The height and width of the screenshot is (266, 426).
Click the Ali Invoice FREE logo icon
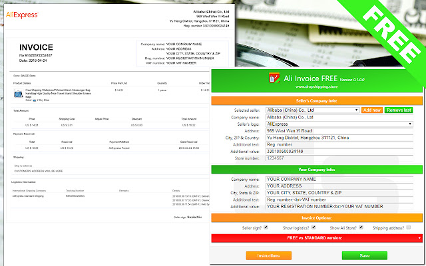click(274, 78)
